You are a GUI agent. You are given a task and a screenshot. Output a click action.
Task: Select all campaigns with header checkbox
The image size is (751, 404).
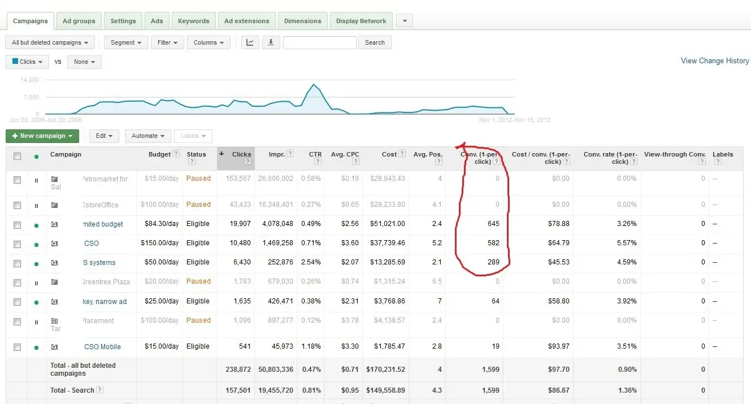(x=17, y=157)
